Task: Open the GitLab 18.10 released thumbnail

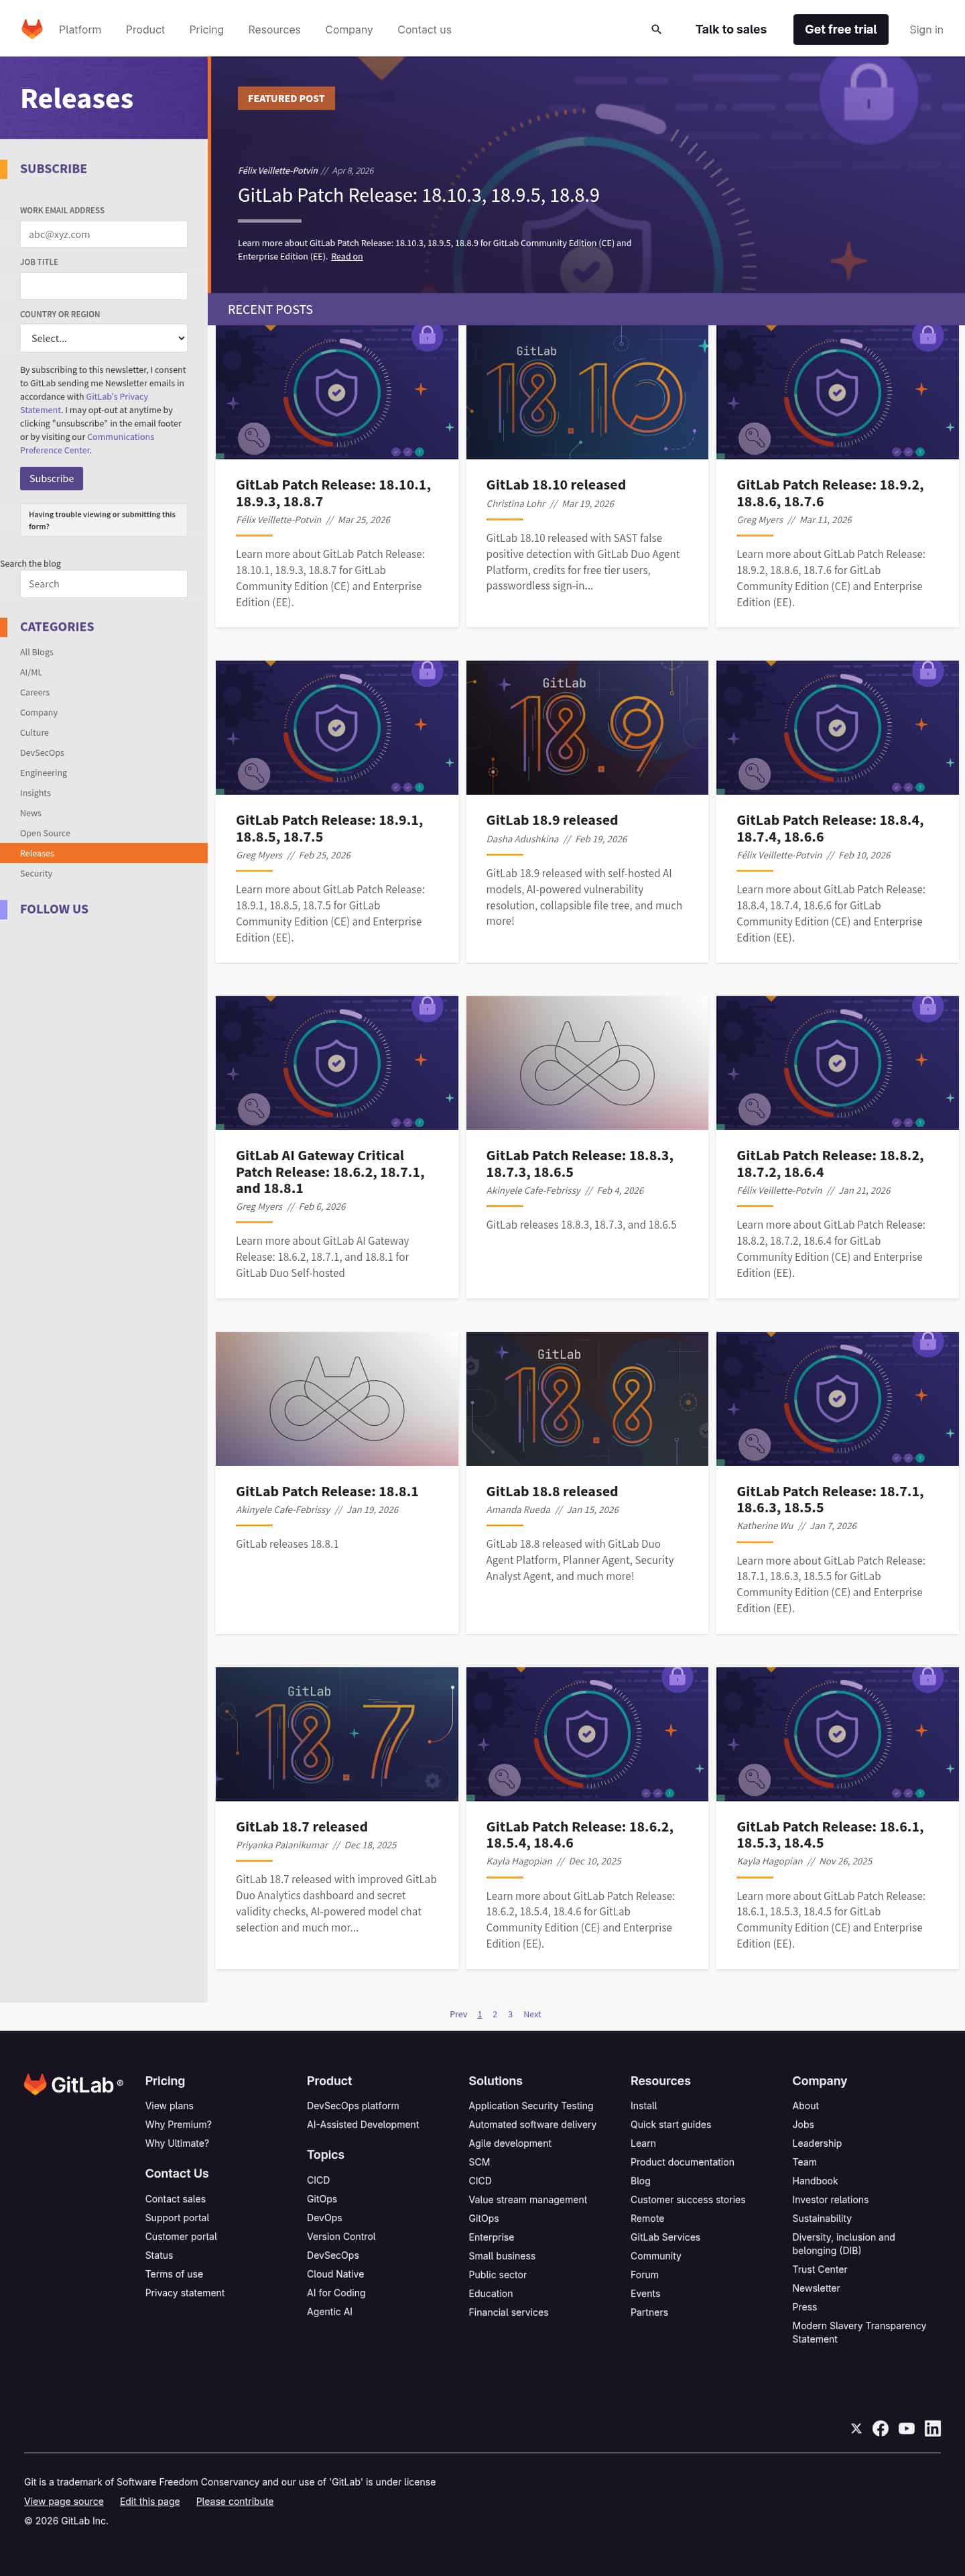Action: (x=588, y=392)
